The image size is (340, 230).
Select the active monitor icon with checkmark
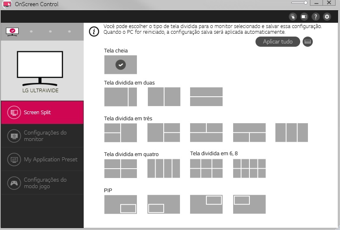pos(12,32)
